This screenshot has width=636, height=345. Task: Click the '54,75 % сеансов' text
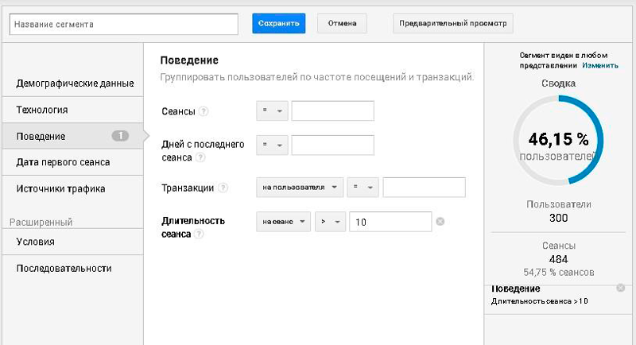pos(559,273)
